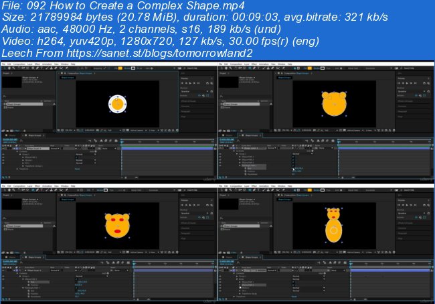
Task: Open Shape Layer 1 blend mode dropdown in the orange-circle frame
Action: (55, 149)
